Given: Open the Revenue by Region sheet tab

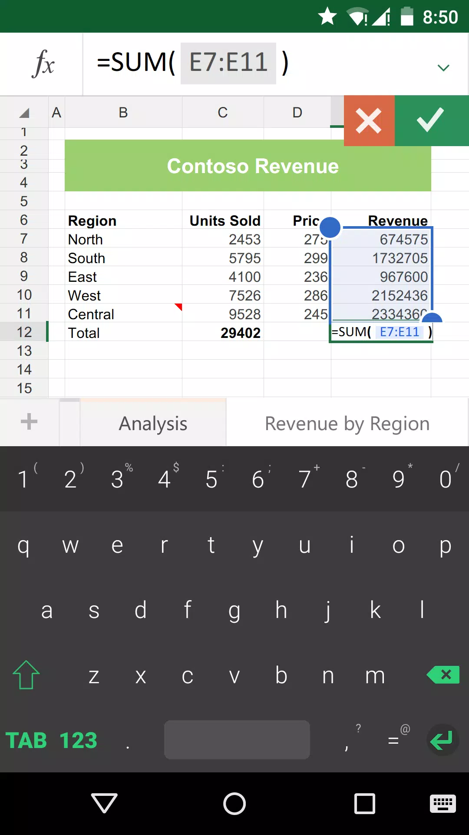Looking at the screenshot, I should 347,424.
